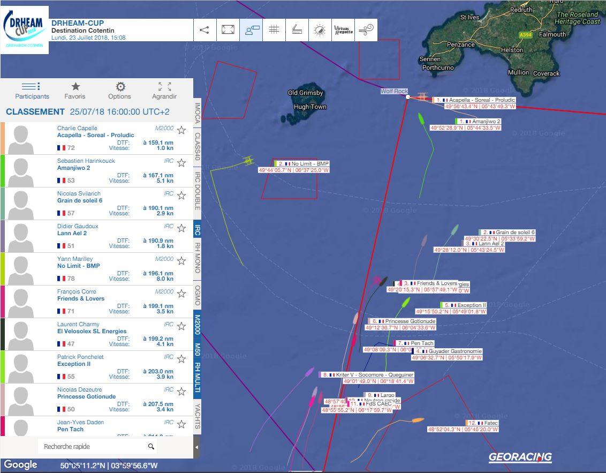This screenshot has width=606, height=473.
Task: Open François Corre skipper entry
Action: [x=96, y=302]
